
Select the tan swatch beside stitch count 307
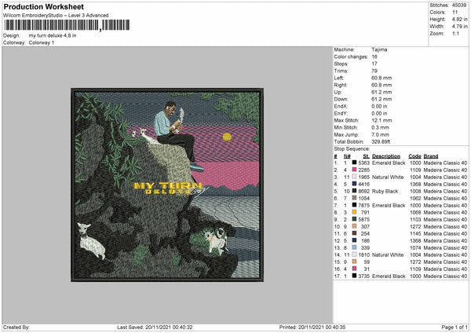354,226
